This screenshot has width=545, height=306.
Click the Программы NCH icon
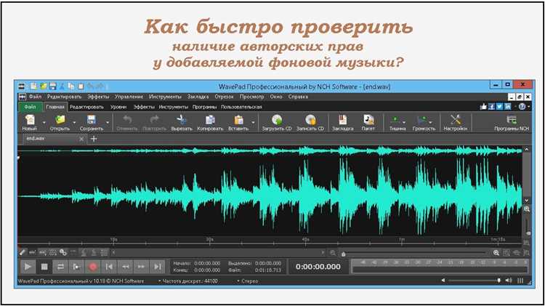[x=512, y=120]
